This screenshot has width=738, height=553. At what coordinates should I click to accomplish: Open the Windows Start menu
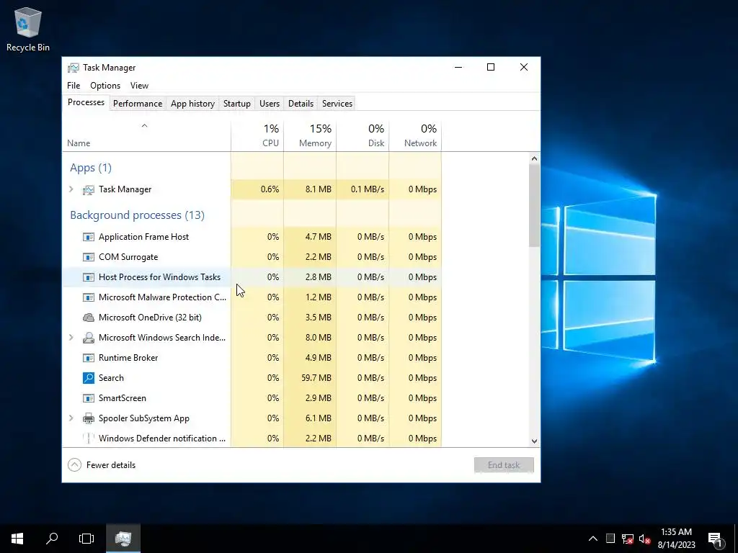click(17, 539)
